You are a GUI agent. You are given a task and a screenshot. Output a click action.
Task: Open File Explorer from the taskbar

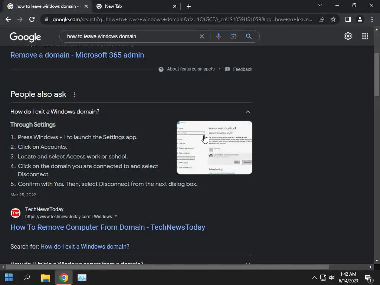click(45, 278)
